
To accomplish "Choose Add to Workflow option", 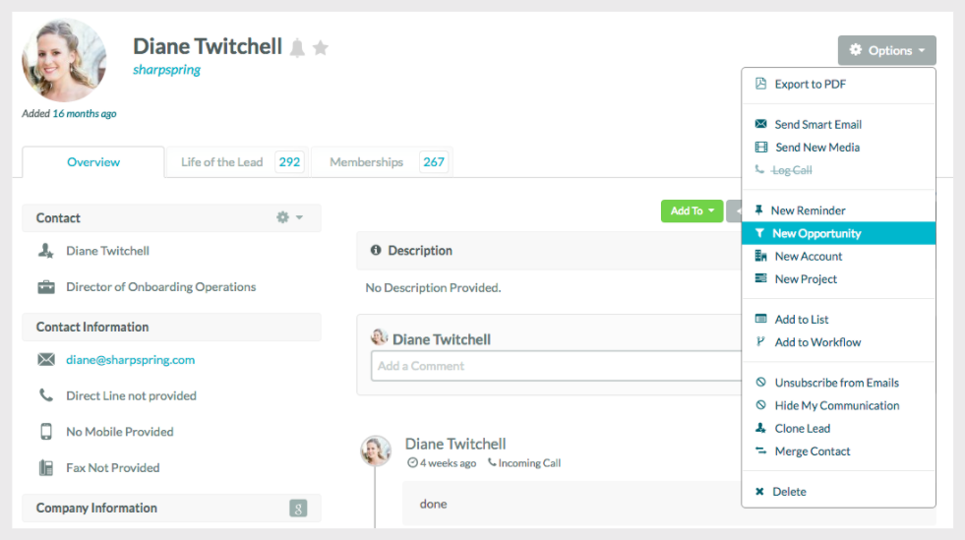I will click(838, 342).
